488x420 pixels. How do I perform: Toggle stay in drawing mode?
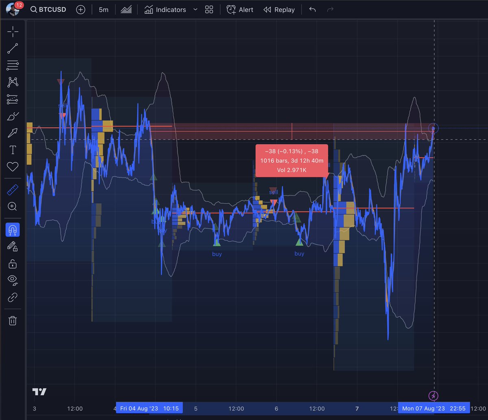[13, 246]
